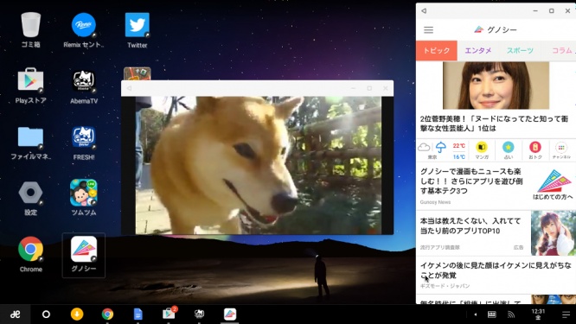Launch the グノシー desktop icon
The image size is (576, 324).
(84, 250)
